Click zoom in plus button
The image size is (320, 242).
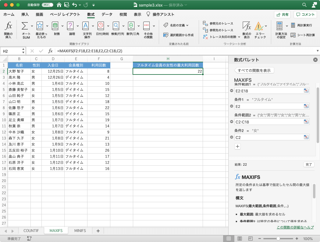pyautogui.click(x=297, y=239)
